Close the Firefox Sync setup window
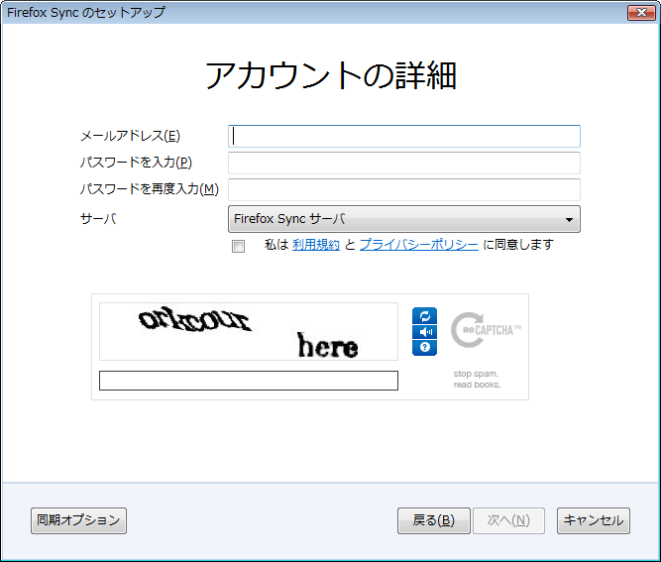661x562 pixels. coord(641,13)
